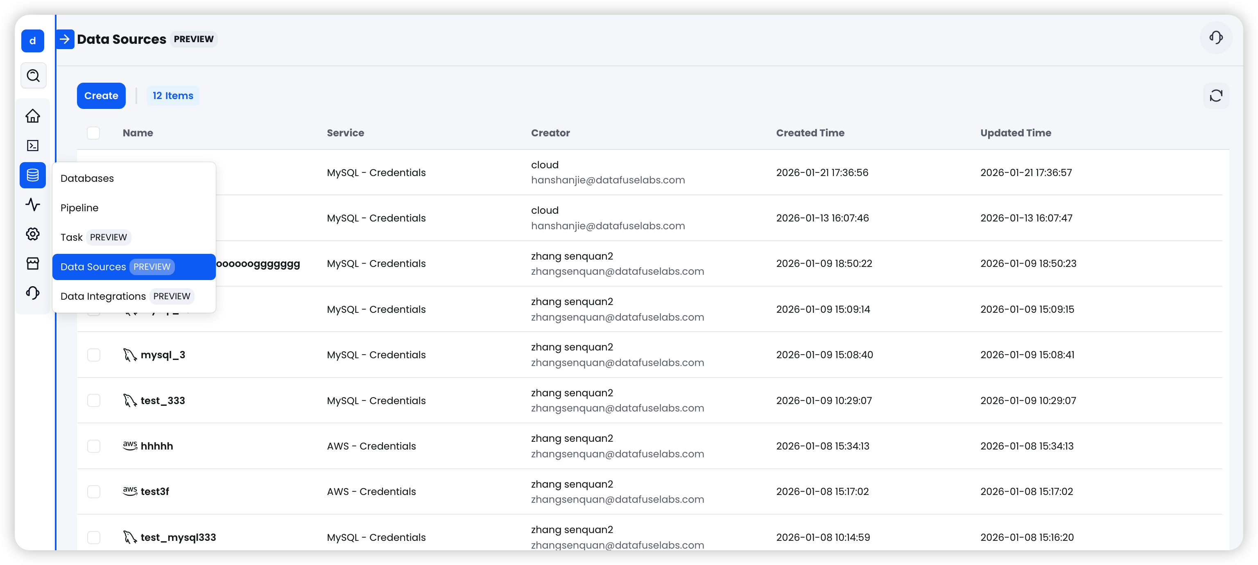1258x565 pixels.
Task: Select Databases in the flyout menu
Action: pyautogui.click(x=87, y=178)
